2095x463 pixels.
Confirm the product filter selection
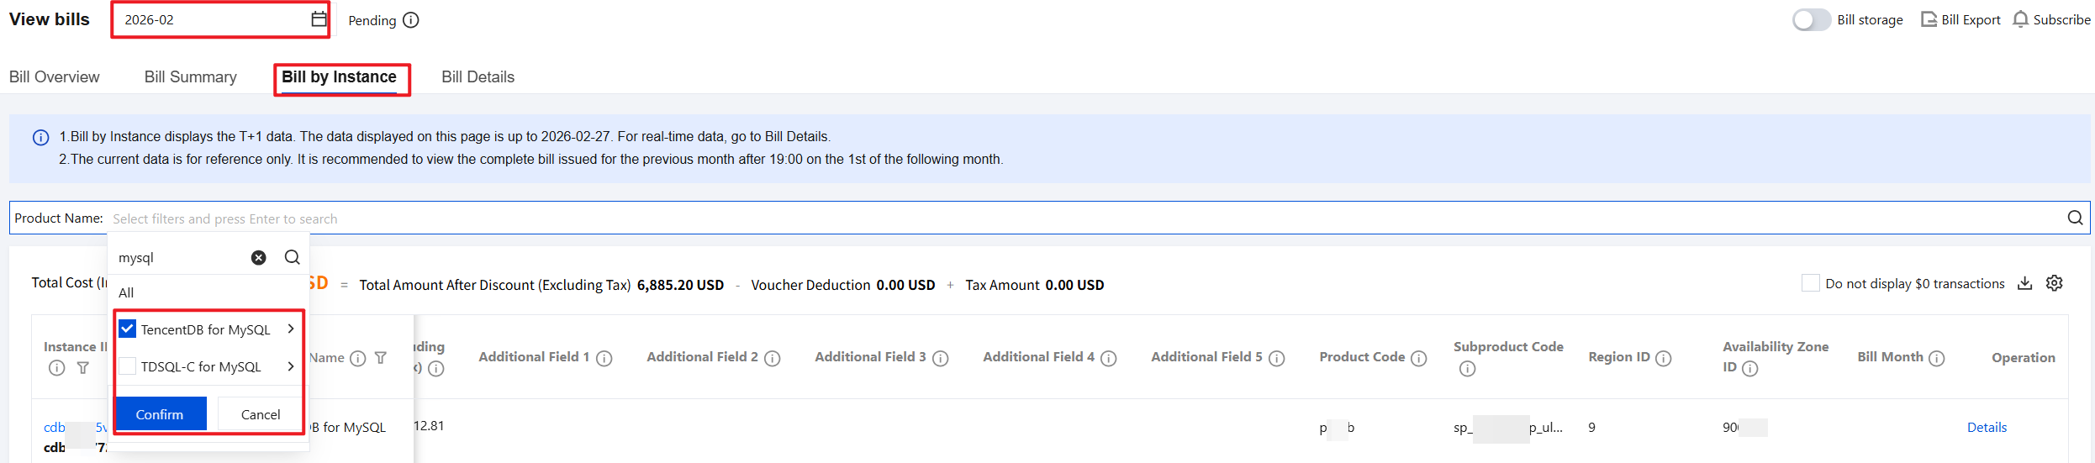pos(160,414)
